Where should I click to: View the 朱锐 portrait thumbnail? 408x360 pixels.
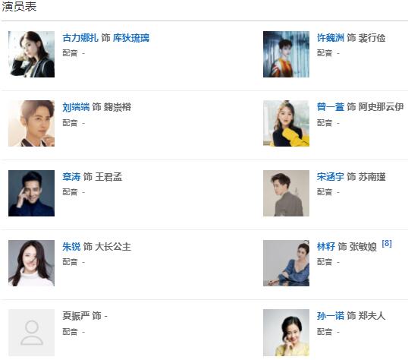click(x=32, y=264)
